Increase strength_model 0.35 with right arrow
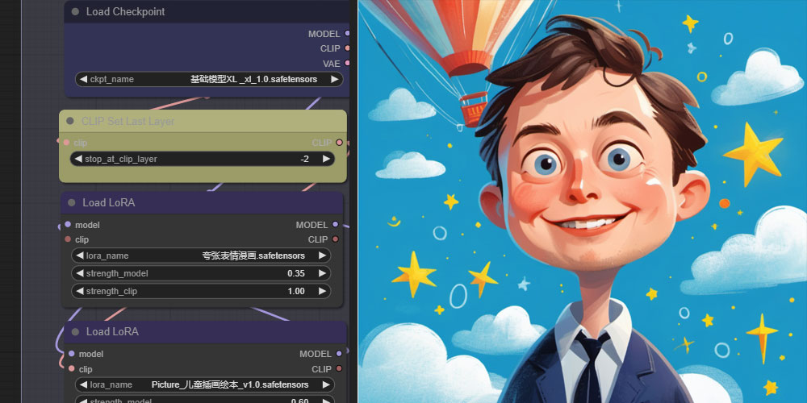The image size is (807, 403). (x=322, y=273)
